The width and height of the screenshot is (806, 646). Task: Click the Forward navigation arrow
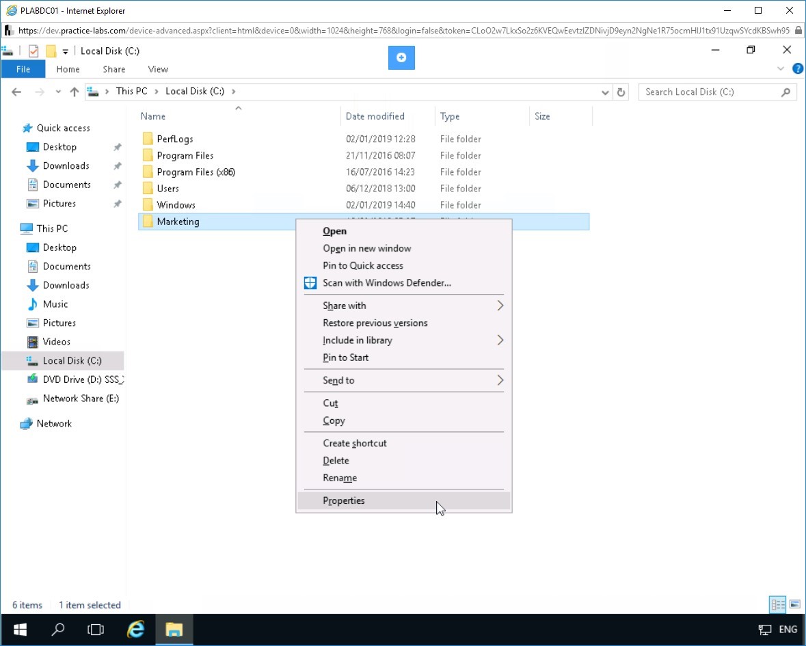point(40,92)
